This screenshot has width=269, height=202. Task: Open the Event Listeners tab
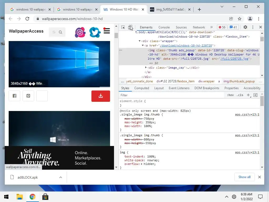pyautogui.click(x=179, y=88)
